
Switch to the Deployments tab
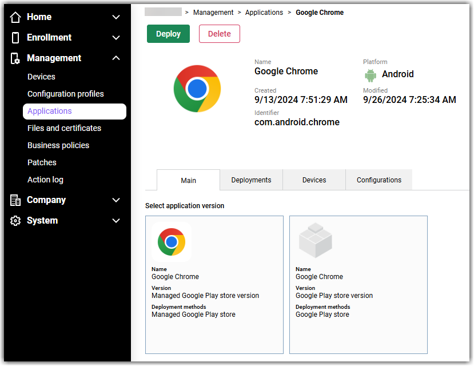click(251, 180)
